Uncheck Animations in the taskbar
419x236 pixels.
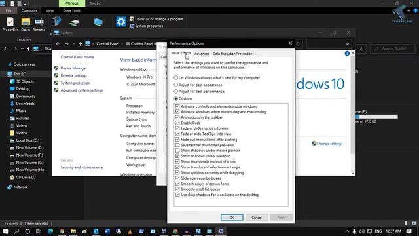[177, 117]
